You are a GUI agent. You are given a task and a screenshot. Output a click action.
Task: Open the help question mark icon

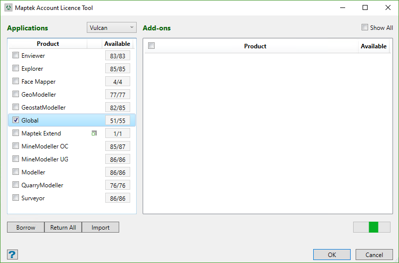[12, 255]
